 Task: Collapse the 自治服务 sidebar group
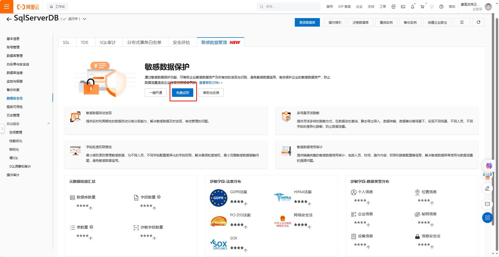[49, 123]
